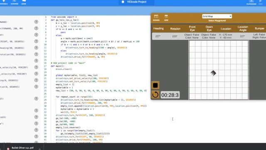Click the Bumper column header
Screen dimensions: 266x150
coord(259,28)
